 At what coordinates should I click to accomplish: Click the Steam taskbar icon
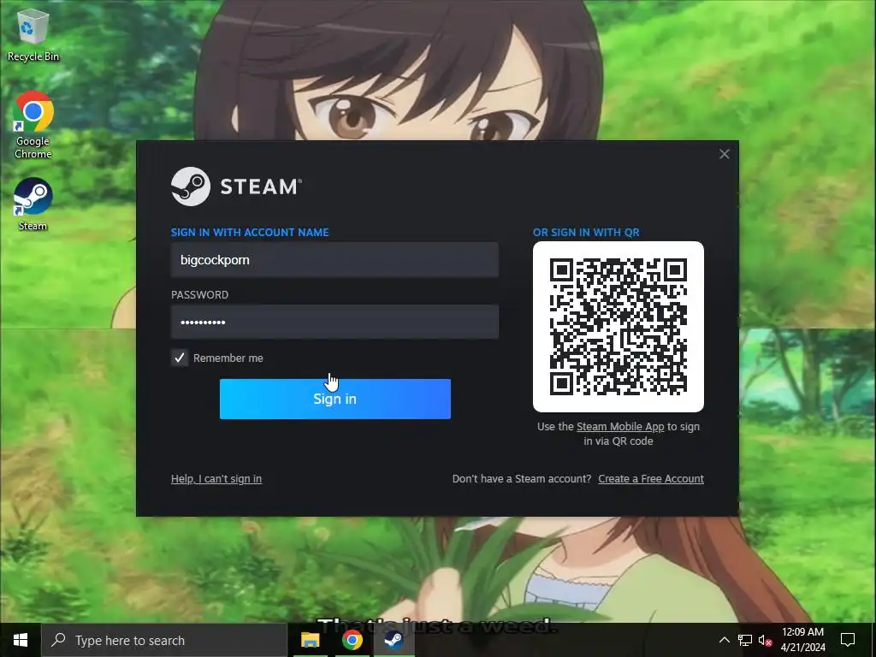[x=394, y=640]
